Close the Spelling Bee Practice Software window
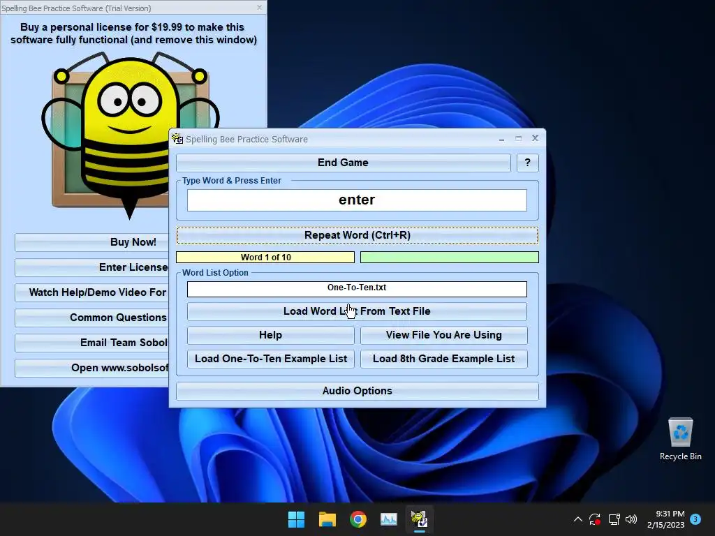This screenshot has height=536, width=715. click(536, 138)
